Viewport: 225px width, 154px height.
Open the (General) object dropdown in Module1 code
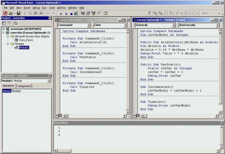[174, 25]
